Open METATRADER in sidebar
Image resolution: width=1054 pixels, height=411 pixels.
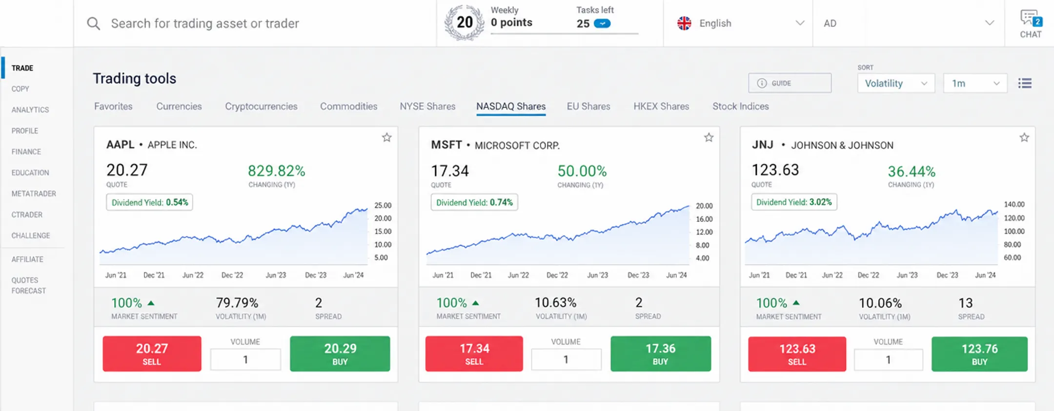(34, 194)
